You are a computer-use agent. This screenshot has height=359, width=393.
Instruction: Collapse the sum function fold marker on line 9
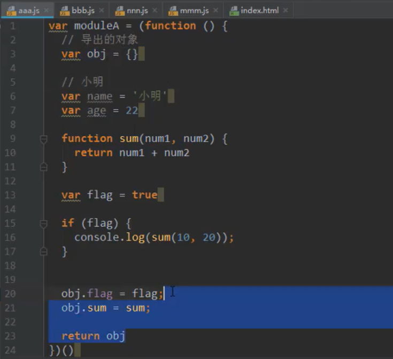click(x=44, y=139)
